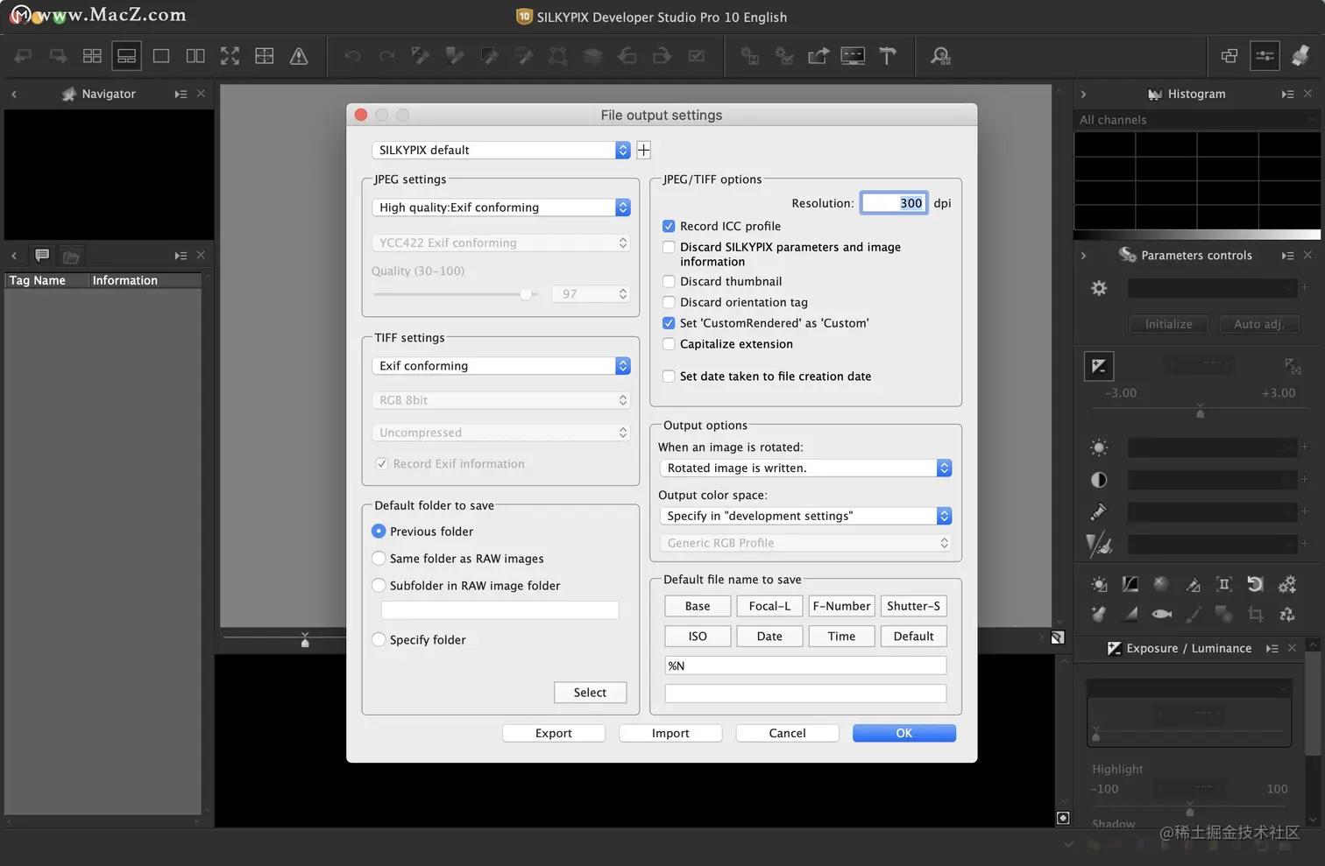
Task: Toggle the parameter sliders panel icon
Action: point(1265,56)
